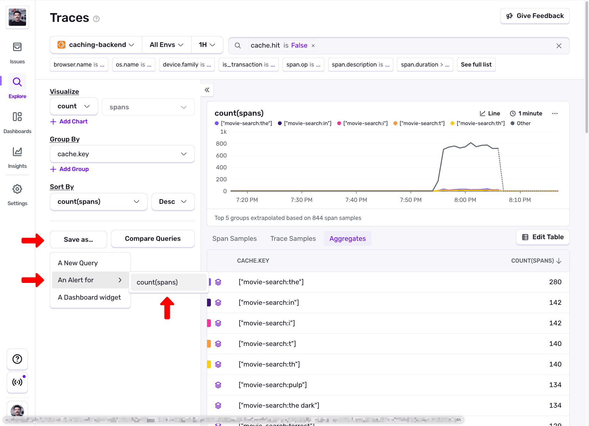Toggle the Other legend series

pos(521,123)
